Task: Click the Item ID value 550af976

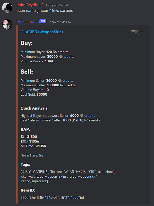Action: pos(52,197)
